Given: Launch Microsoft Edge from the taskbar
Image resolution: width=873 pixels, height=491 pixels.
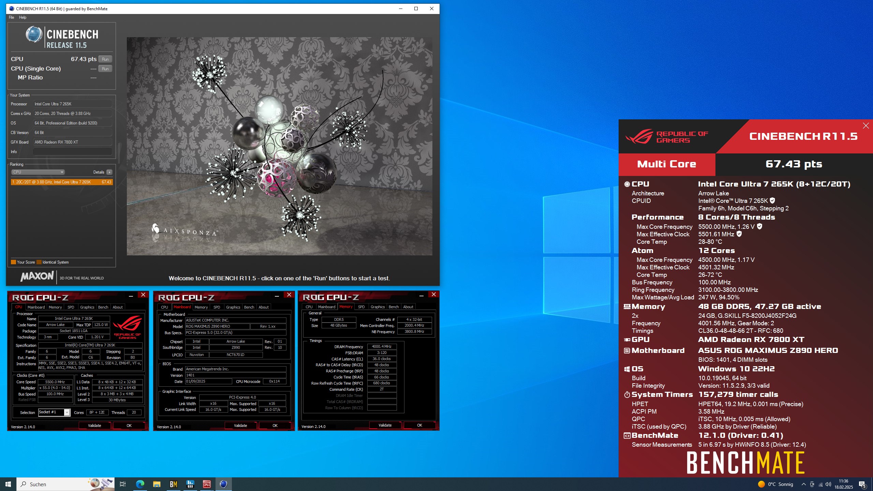Looking at the screenshot, I should [140, 484].
